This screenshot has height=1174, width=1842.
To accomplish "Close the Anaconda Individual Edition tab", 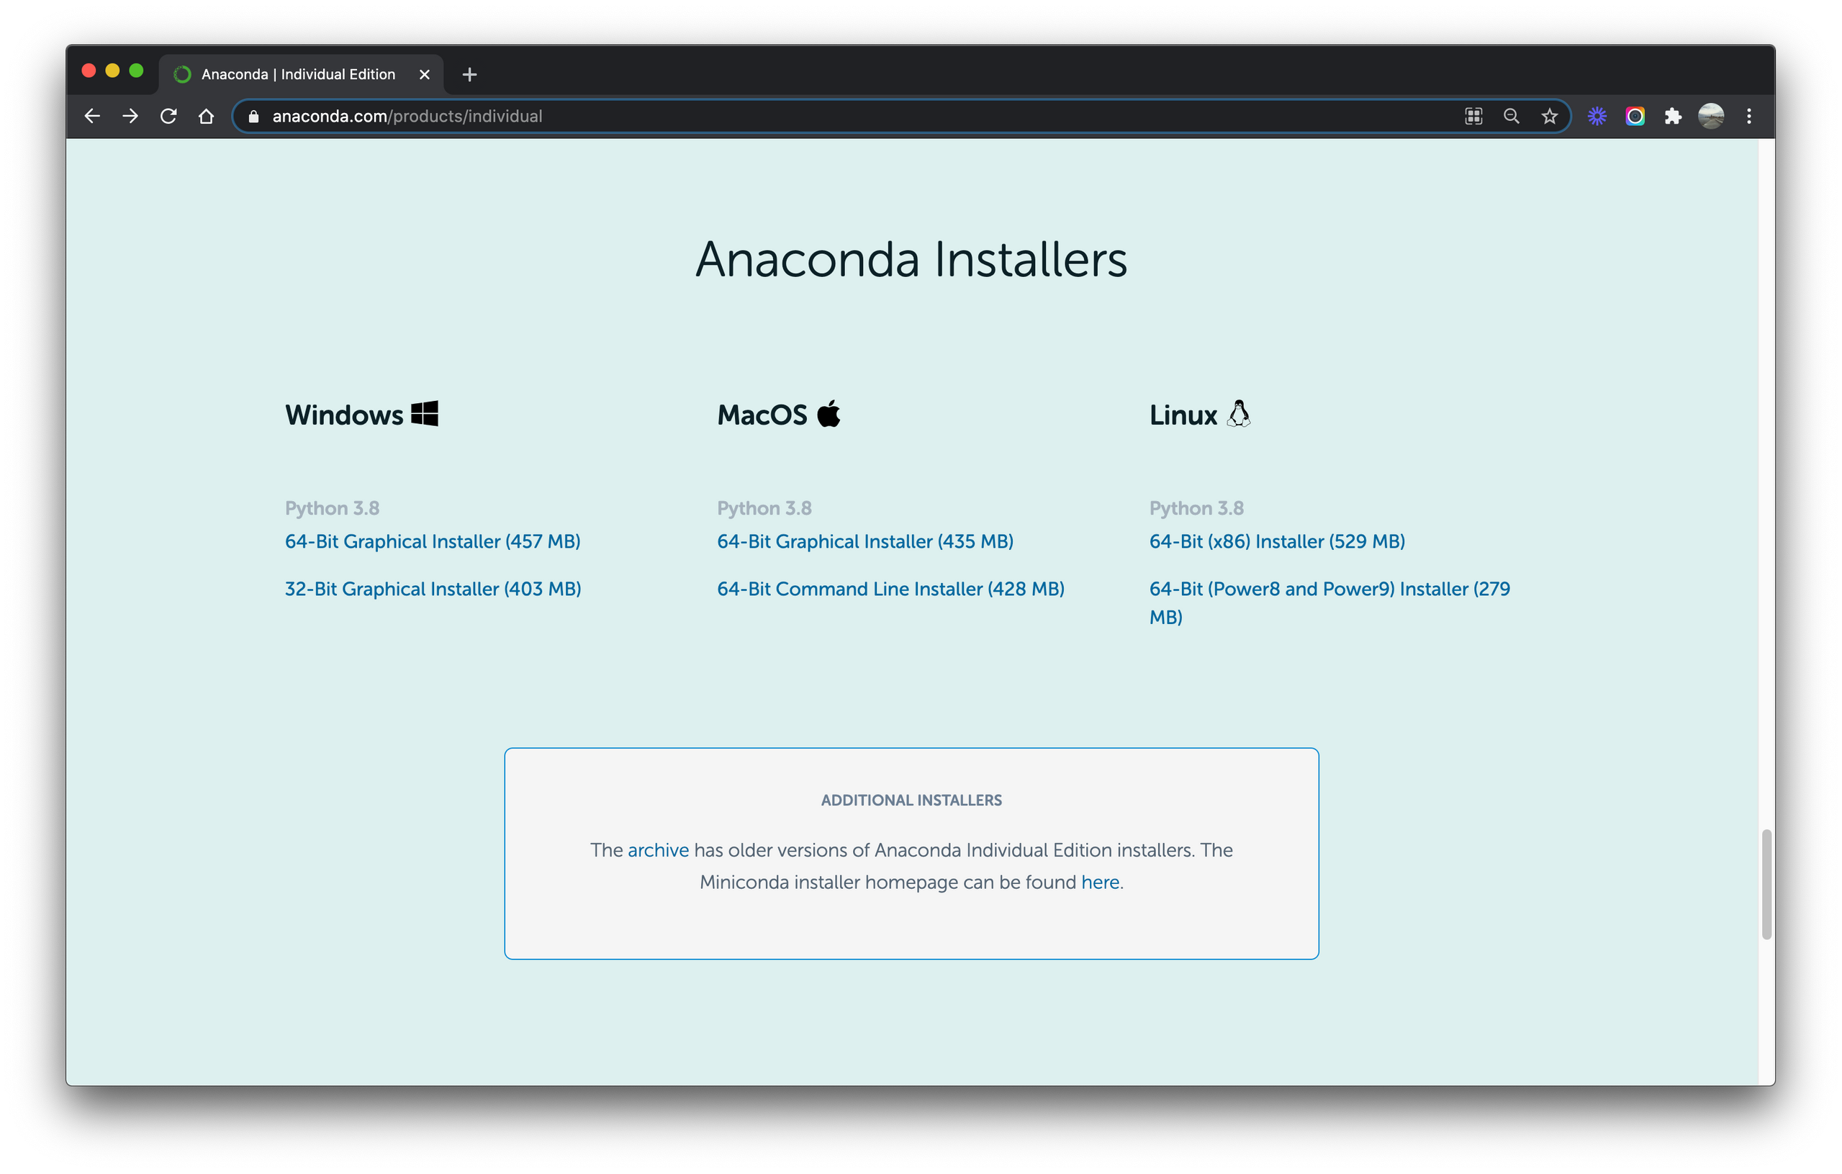I will (425, 74).
